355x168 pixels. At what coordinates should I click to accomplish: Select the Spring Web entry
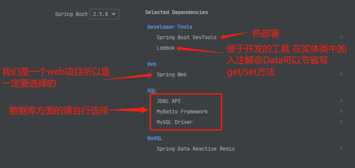pyautogui.click(x=172, y=74)
